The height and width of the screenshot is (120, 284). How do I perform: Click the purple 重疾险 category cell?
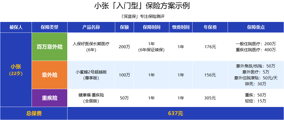coord(50,98)
